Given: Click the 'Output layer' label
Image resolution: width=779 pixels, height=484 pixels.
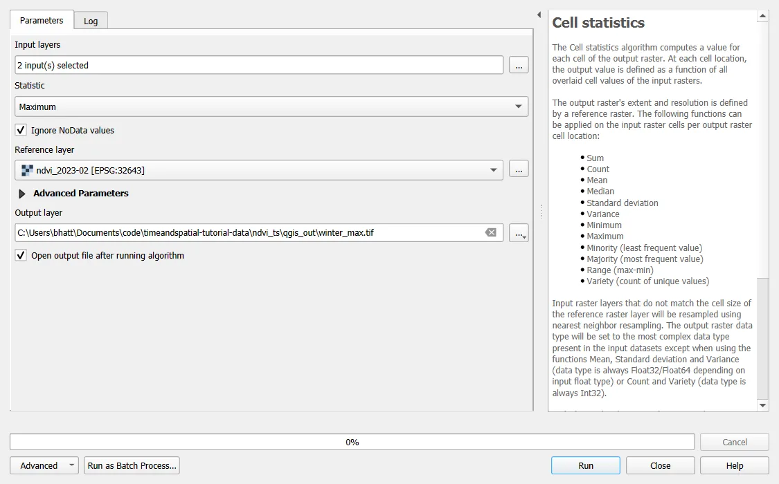Looking at the screenshot, I should pyautogui.click(x=38, y=213).
